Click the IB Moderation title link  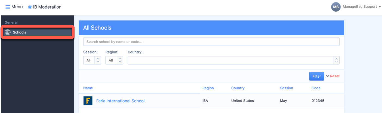point(47,7)
